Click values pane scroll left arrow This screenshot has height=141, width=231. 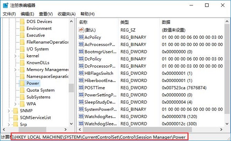tap(80, 130)
